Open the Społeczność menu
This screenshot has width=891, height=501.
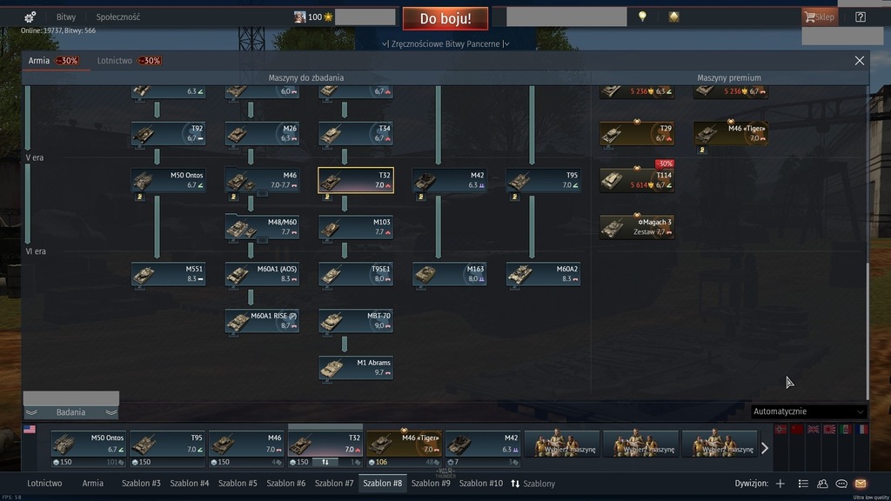coord(118,17)
